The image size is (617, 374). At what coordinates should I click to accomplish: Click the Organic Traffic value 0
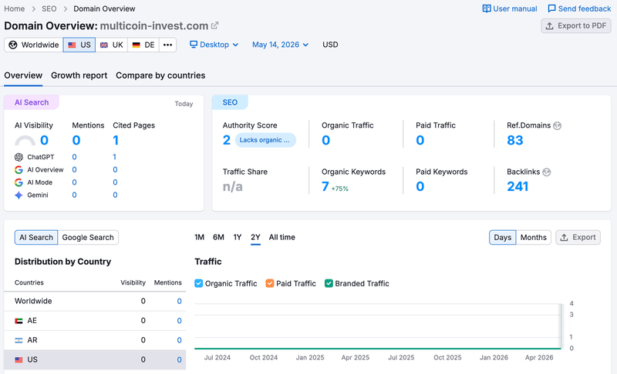click(x=325, y=140)
